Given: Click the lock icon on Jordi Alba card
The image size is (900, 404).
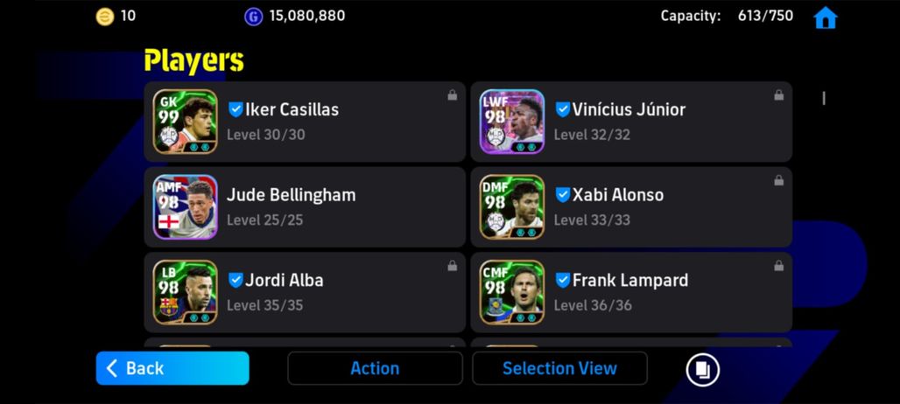Looking at the screenshot, I should (453, 266).
